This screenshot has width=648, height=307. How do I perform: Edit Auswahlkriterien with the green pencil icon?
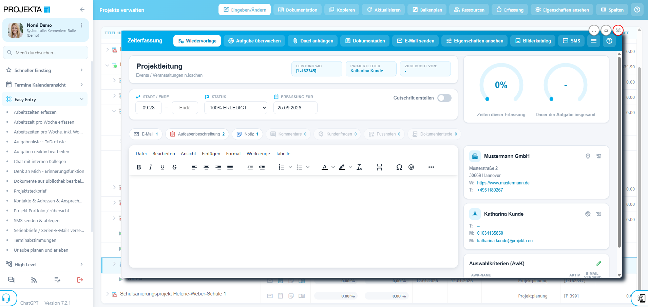pyautogui.click(x=599, y=264)
